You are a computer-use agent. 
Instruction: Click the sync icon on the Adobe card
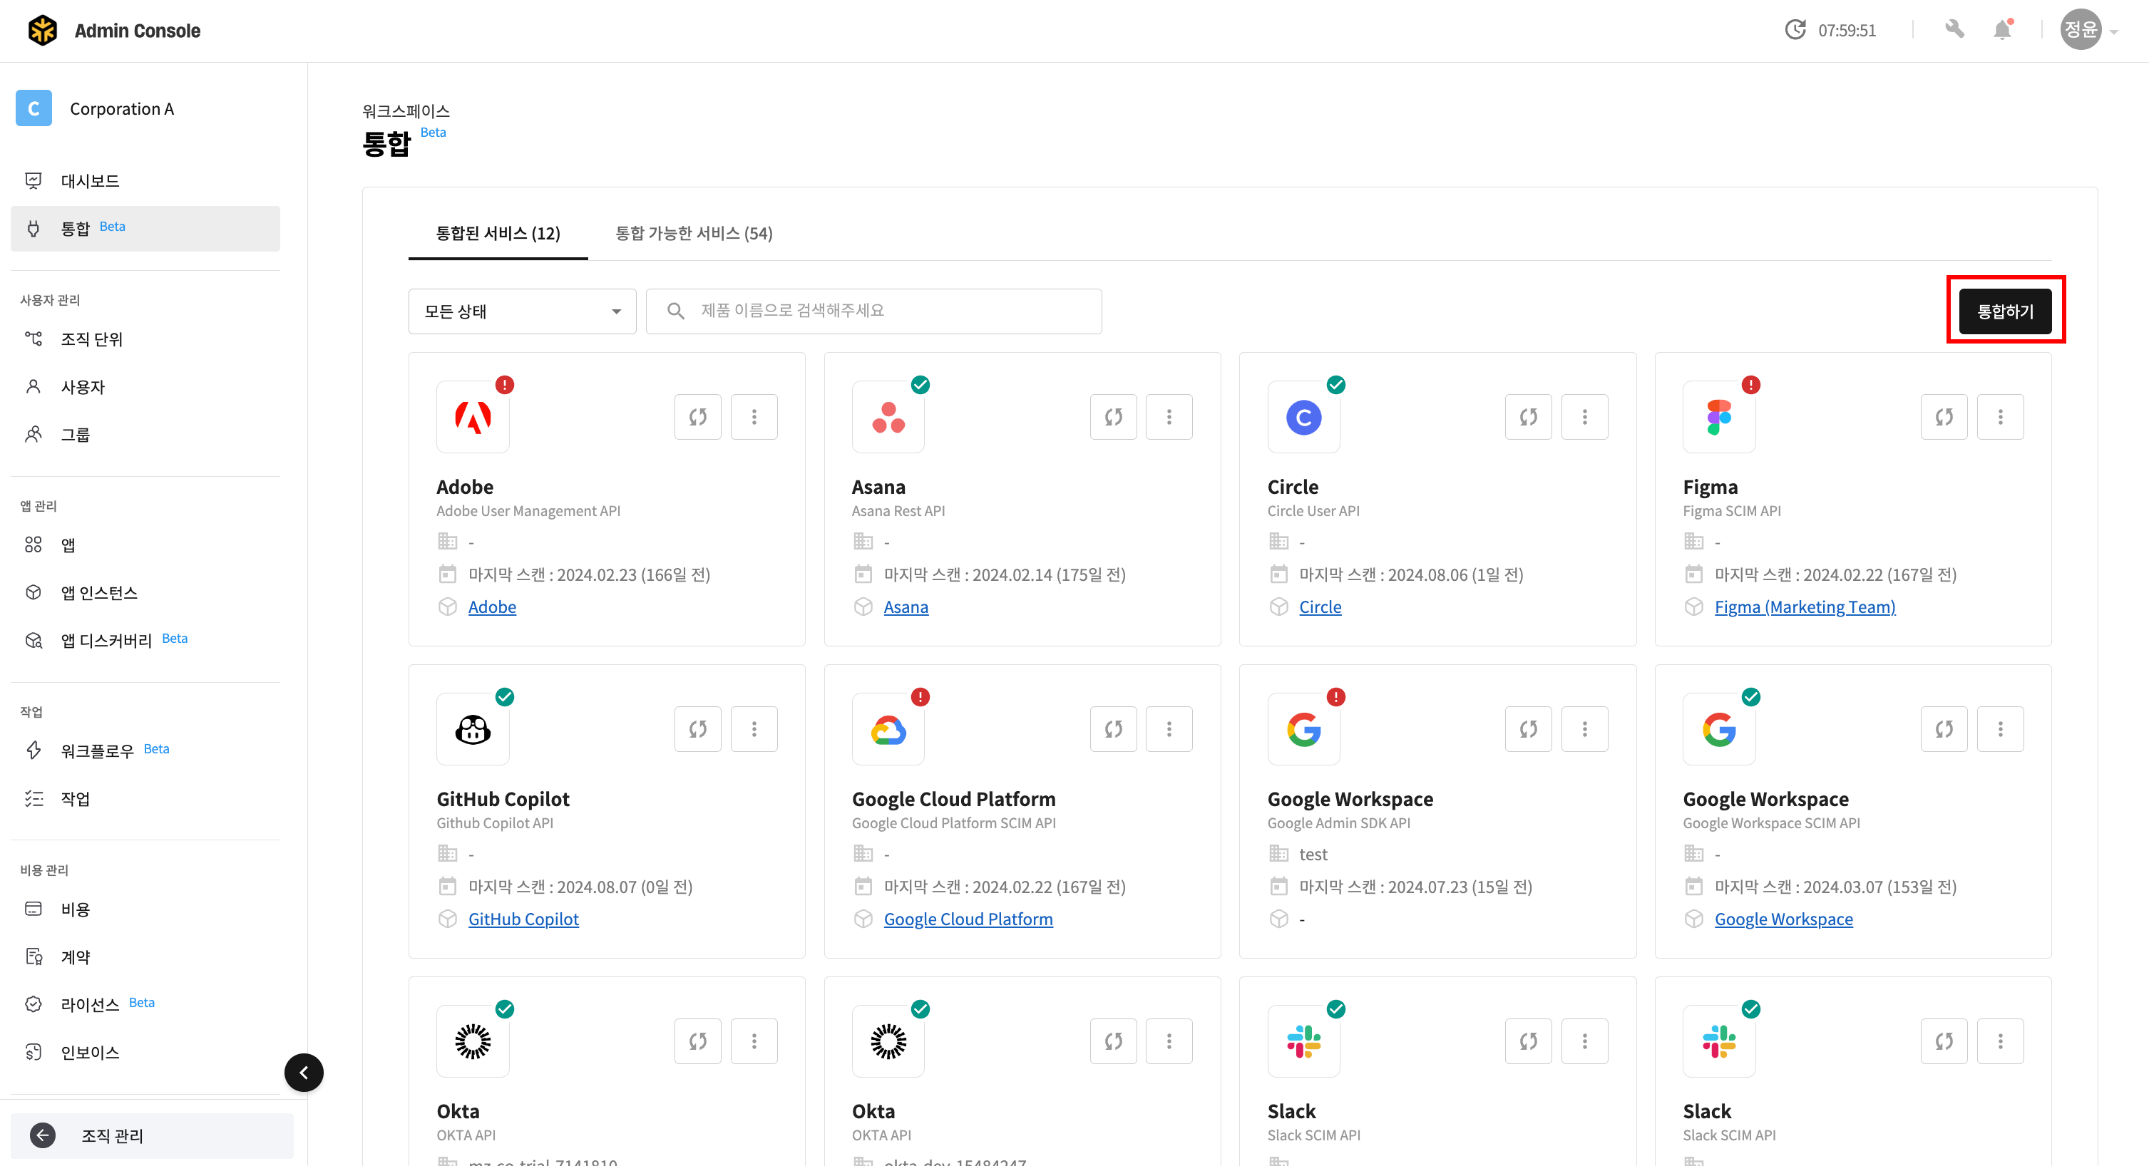697,416
